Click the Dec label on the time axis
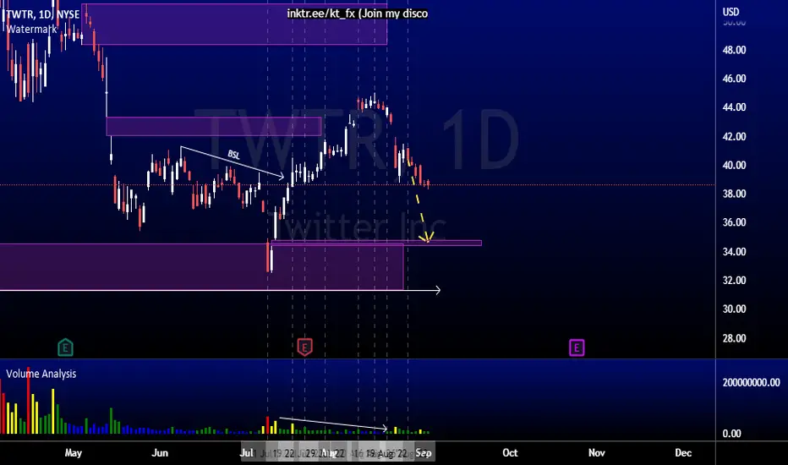Screen dimensions: 788x465 (683, 452)
